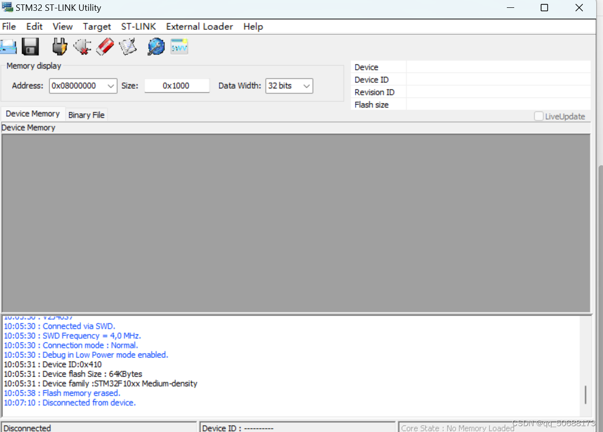Click the Size input field

177,85
